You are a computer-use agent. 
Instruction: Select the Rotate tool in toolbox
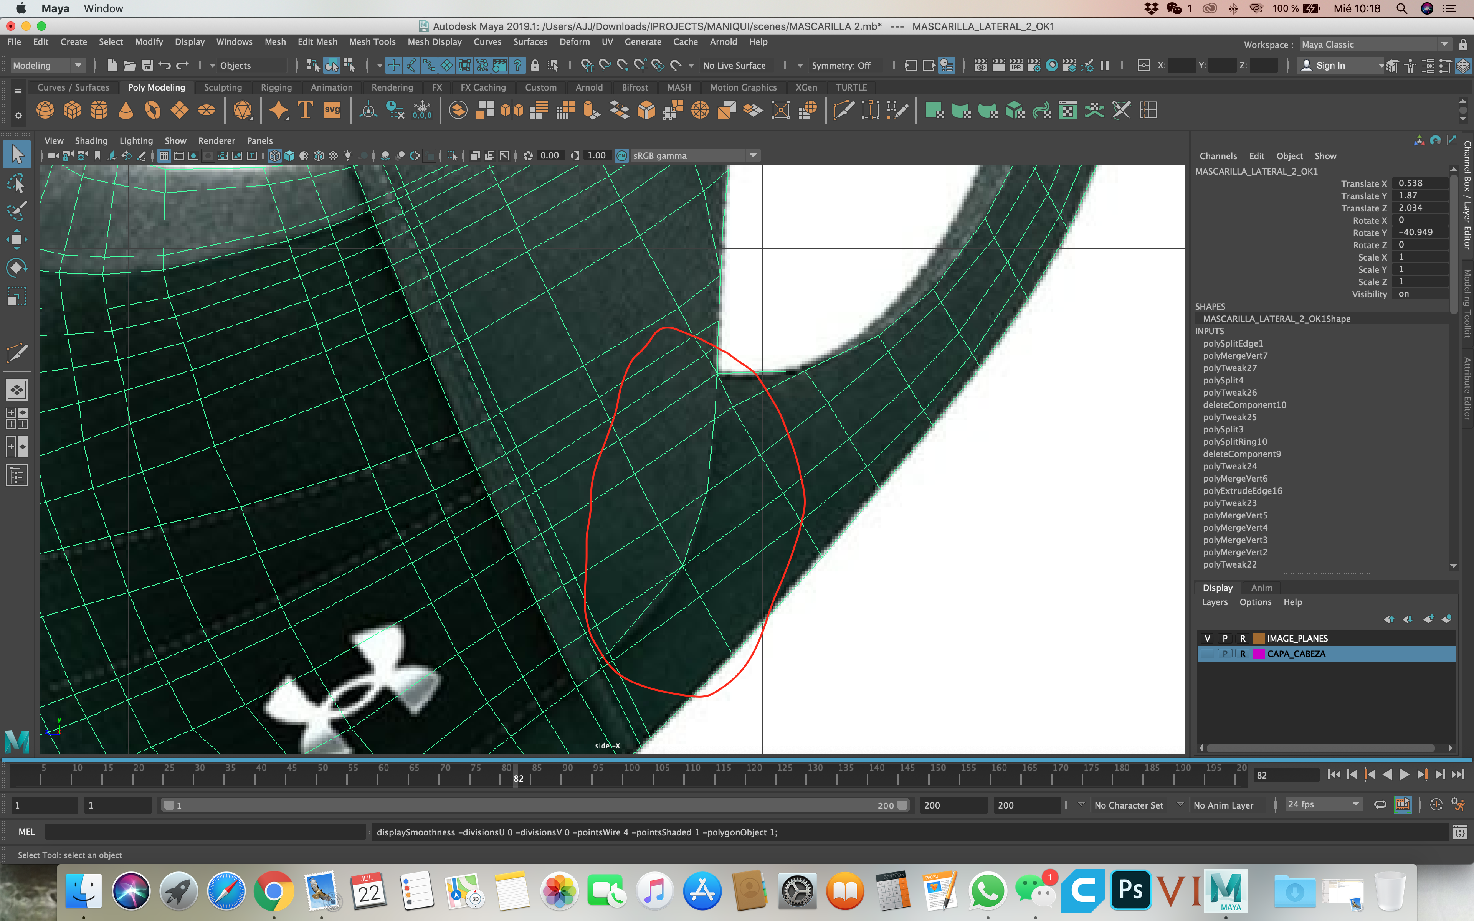(17, 268)
